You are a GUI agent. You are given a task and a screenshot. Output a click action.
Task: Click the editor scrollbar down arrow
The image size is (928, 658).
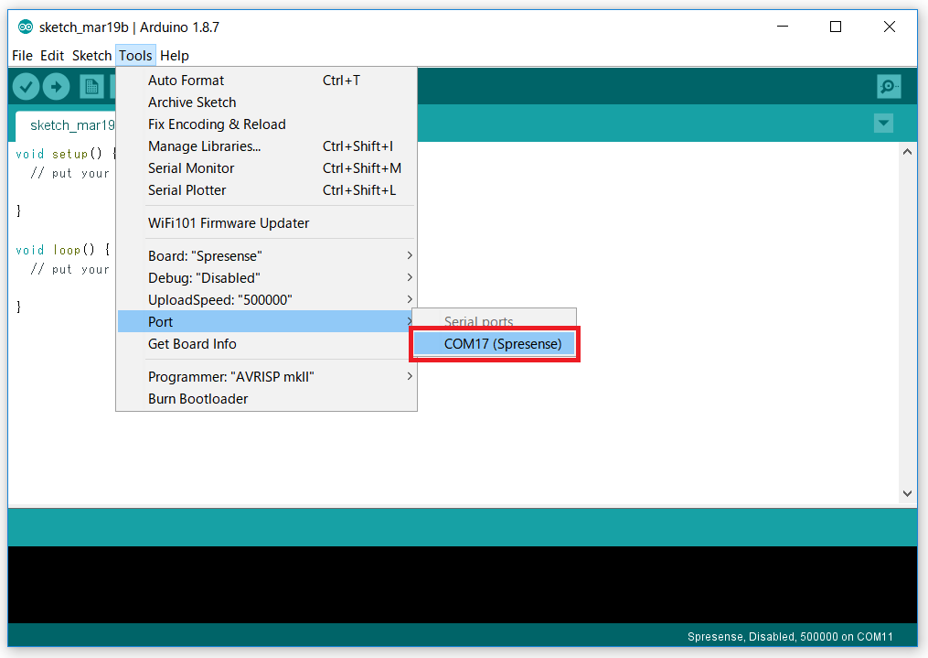point(907,493)
